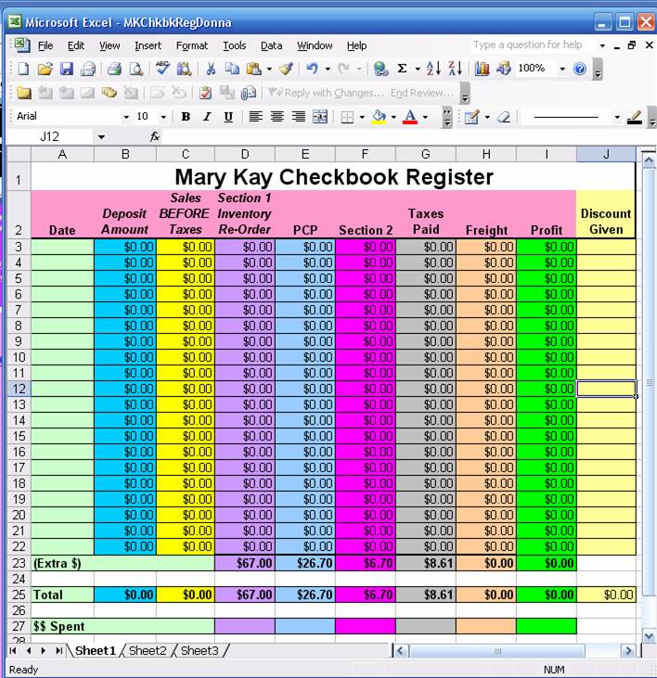This screenshot has width=657, height=678.
Task: Open the Zoom percentage dropdown
Action: 561,69
